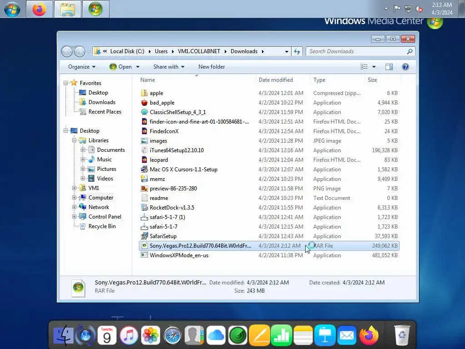Open Calendar icon showing 9 in dock

pos(107,335)
